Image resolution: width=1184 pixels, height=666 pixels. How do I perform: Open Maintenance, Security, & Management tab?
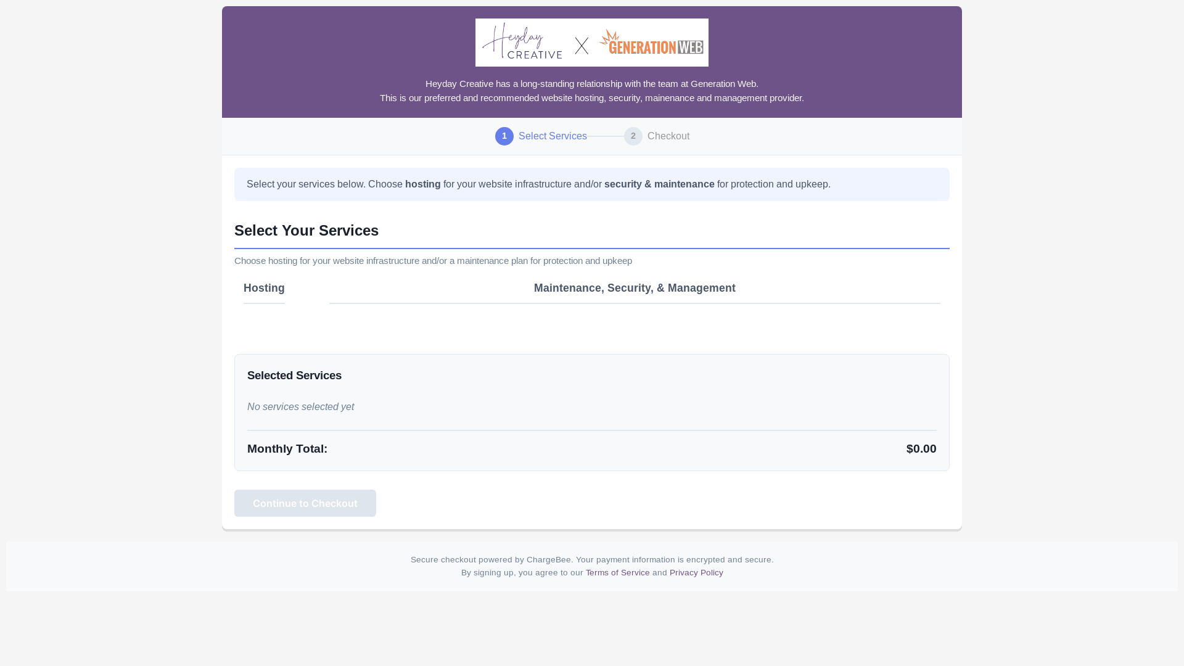(635, 288)
